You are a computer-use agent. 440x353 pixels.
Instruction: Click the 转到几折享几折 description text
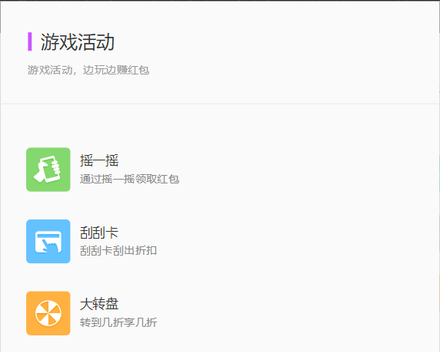pos(118,322)
